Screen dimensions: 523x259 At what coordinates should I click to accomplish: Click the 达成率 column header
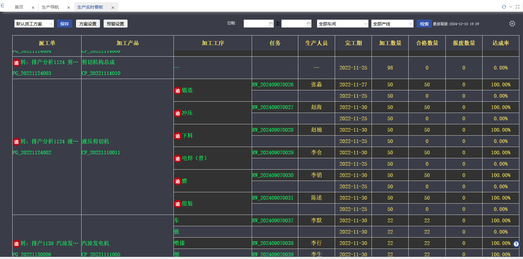[x=501, y=43]
